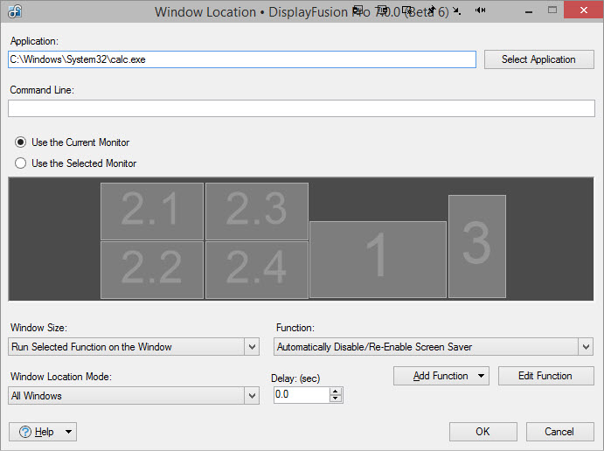604x451 pixels.
Task: Pick monitor split 2.4 in the layout
Action: click(256, 270)
